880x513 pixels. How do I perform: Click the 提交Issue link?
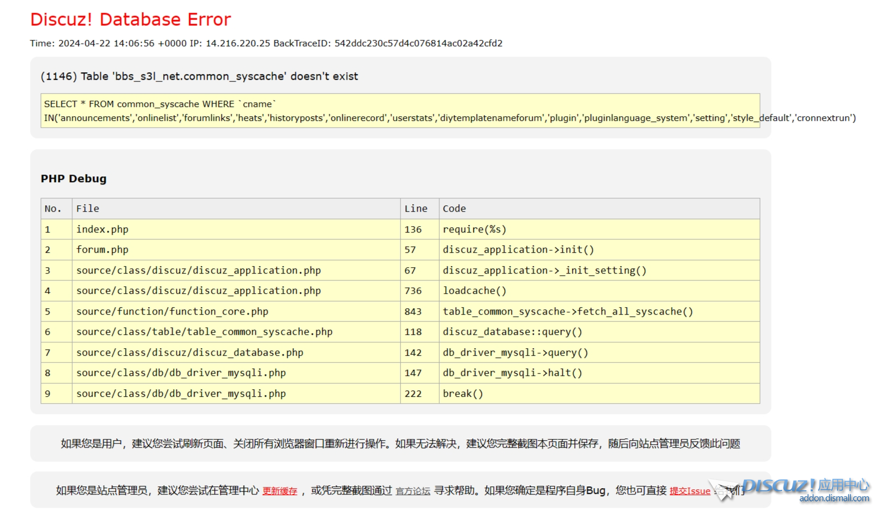690,491
